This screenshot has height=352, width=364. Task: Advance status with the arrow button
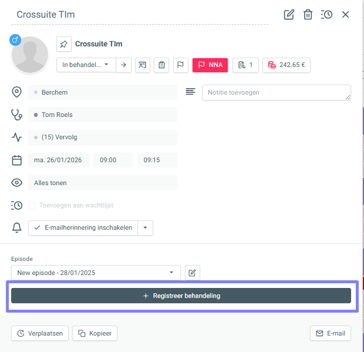pyautogui.click(x=124, y=65)
